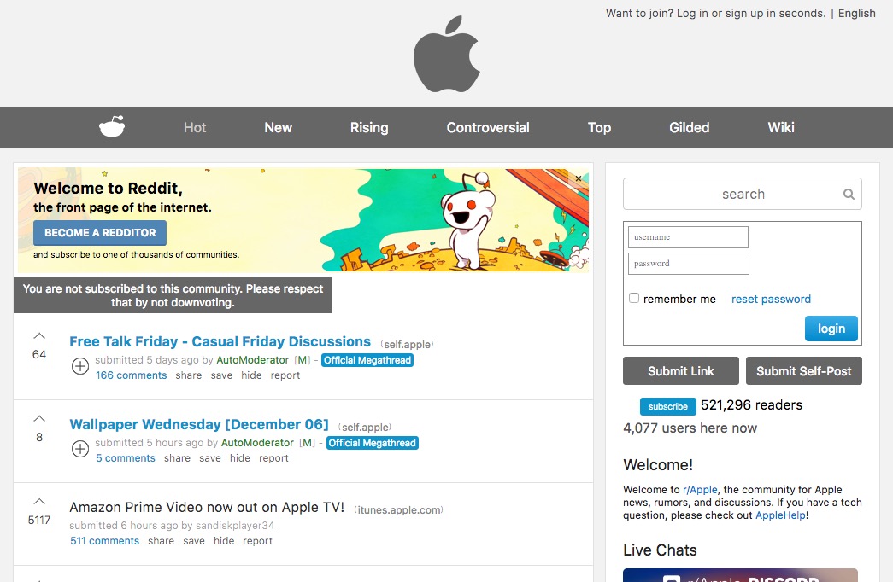Expand the Wallpaper Wednesday post text
The height and width of the screenshot is (582, 893).
(80, 449)
